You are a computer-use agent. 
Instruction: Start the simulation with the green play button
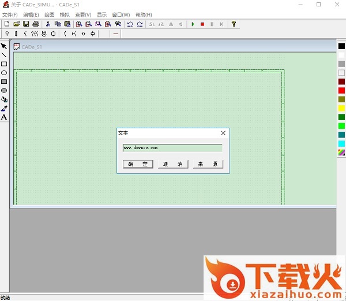click(193, 24)
